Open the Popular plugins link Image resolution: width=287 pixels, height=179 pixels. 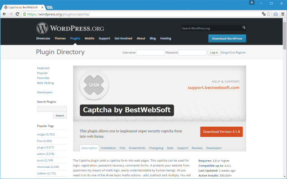42,73
